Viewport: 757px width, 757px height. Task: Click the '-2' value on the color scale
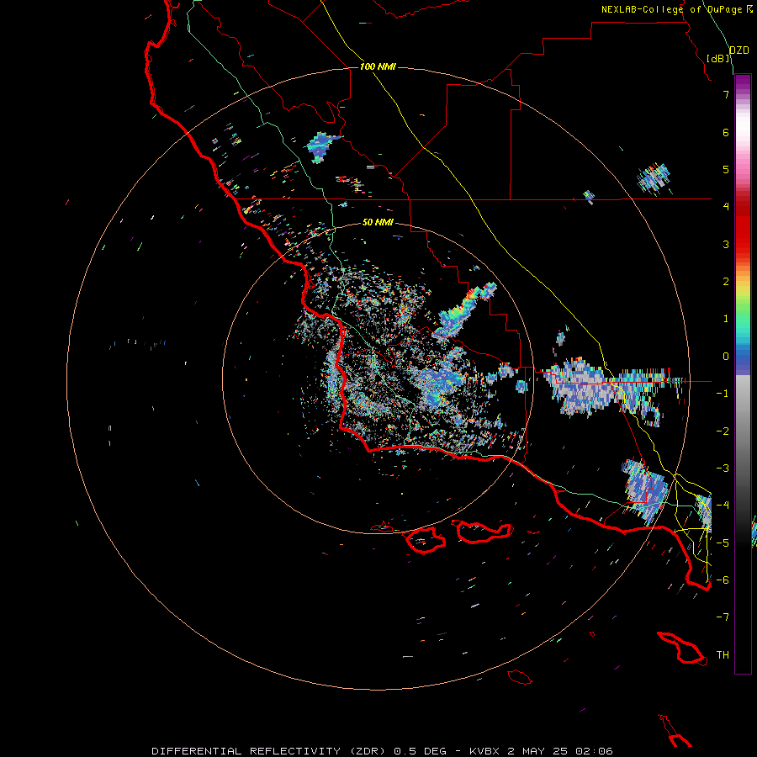(723, 431)
